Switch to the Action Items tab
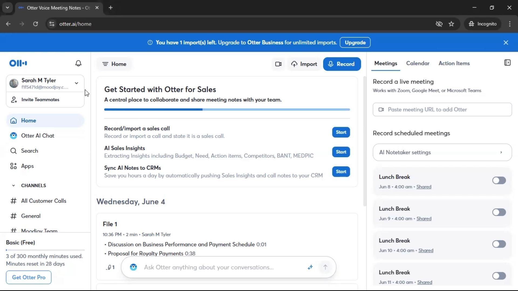Screen dimensions: 518x291 click(x=454, y=63)
